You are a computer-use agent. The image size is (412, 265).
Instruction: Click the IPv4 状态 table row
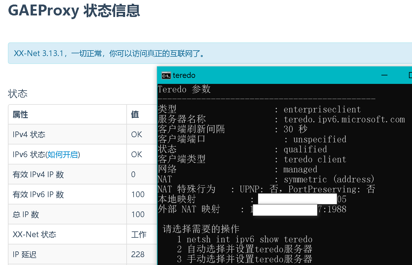29,134
